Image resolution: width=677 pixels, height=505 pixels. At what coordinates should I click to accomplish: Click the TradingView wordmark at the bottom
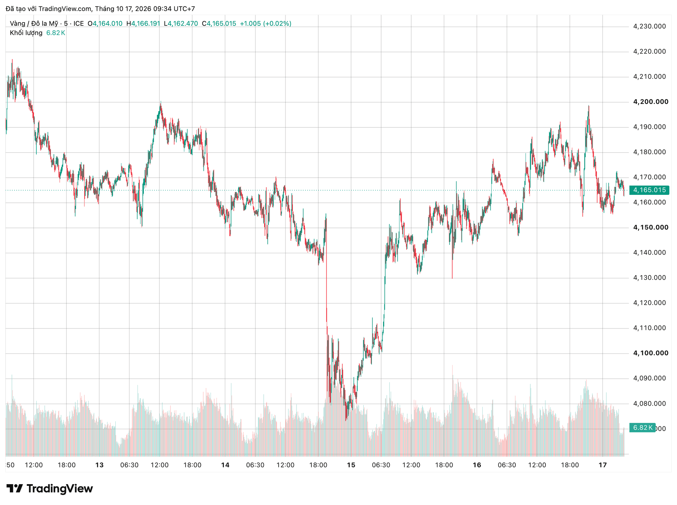point(60,488)
